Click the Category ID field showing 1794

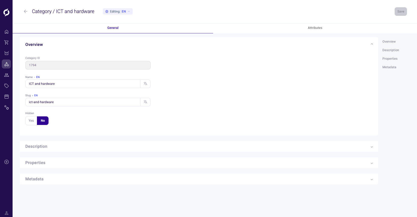coord(88,65)
